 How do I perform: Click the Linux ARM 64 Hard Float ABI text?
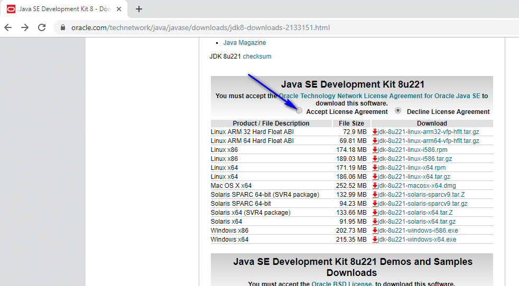(252, 141)
